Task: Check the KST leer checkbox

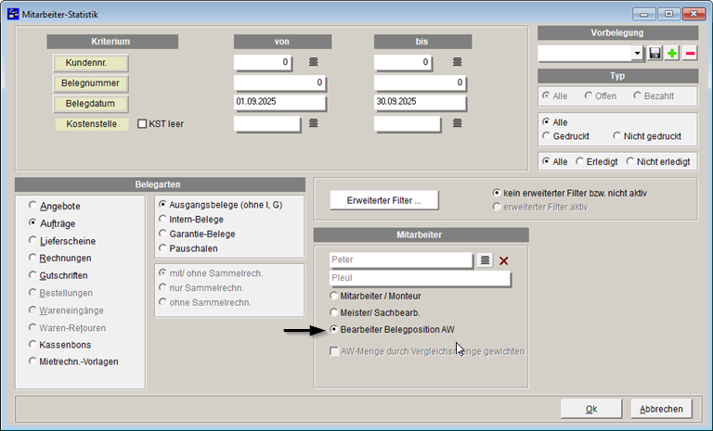Action: [142, 123]
